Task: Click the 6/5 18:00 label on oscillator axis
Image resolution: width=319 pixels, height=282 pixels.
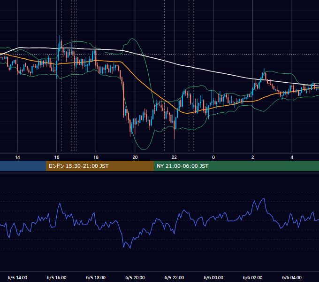Action: click(96, 278)
